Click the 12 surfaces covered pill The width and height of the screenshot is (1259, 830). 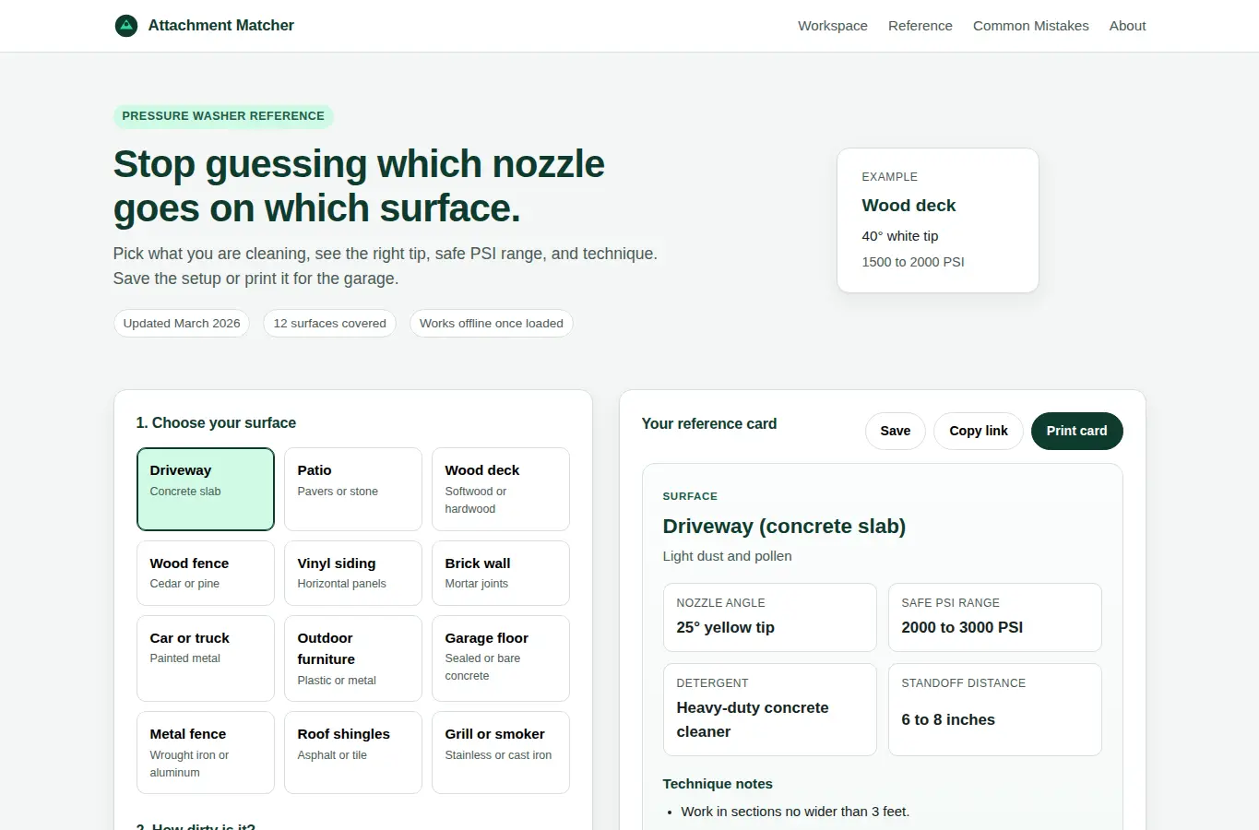(330, 323)
